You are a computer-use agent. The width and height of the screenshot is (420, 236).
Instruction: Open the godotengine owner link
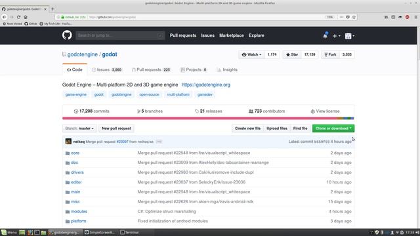point(83,54)
